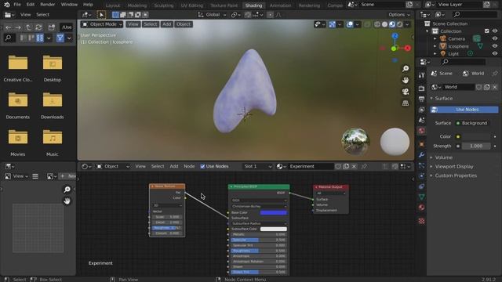Expand Camera in outliner
Viewport: 502px width, 282px height.
[x=435, y=38]
